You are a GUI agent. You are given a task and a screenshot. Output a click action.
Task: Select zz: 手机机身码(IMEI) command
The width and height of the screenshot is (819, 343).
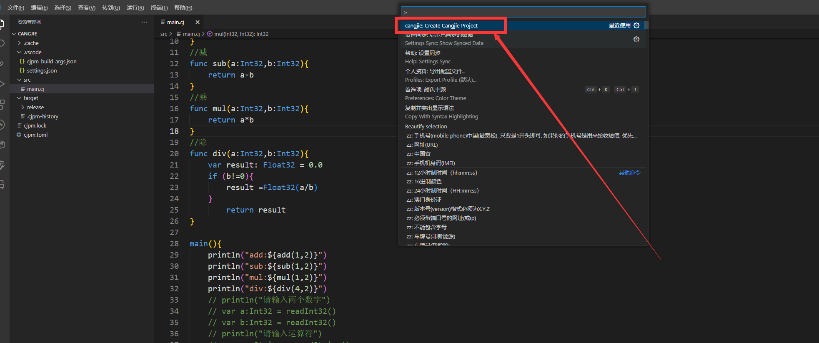tap(523, 163)
